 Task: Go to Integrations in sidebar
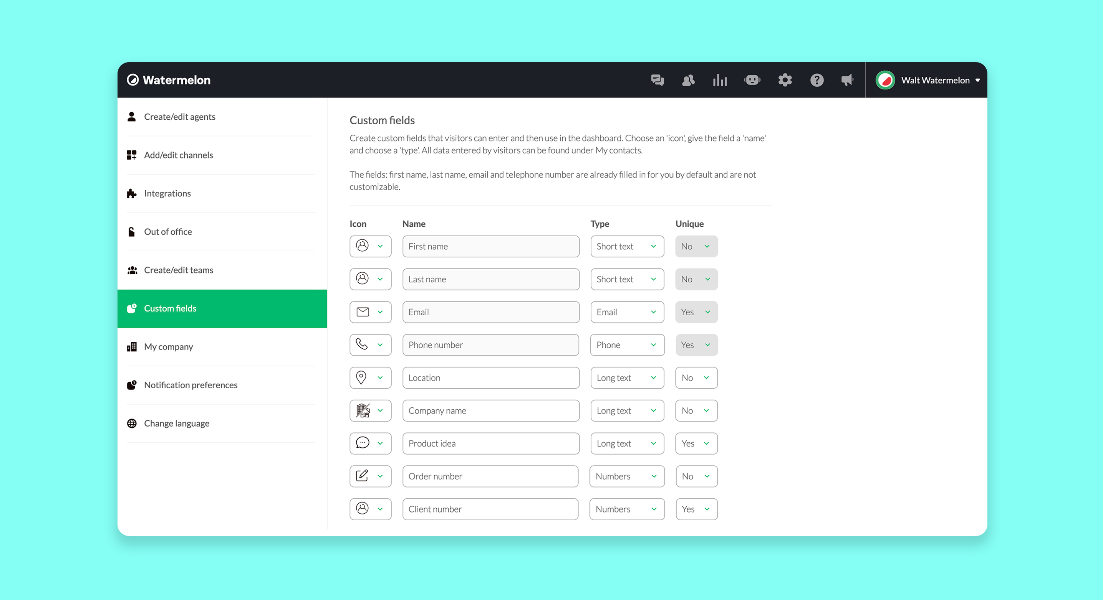pyautogui.click(x=167, y=193)
